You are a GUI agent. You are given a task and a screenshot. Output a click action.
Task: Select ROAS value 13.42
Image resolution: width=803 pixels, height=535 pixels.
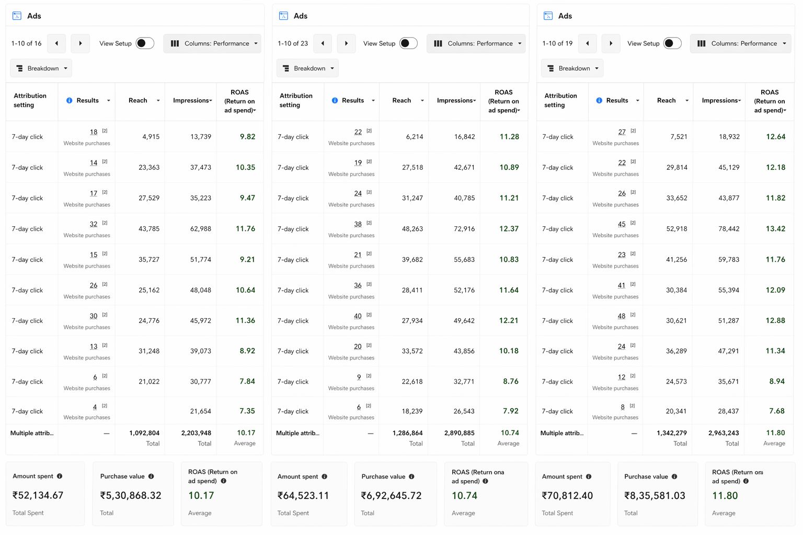(x=775, y=229)
